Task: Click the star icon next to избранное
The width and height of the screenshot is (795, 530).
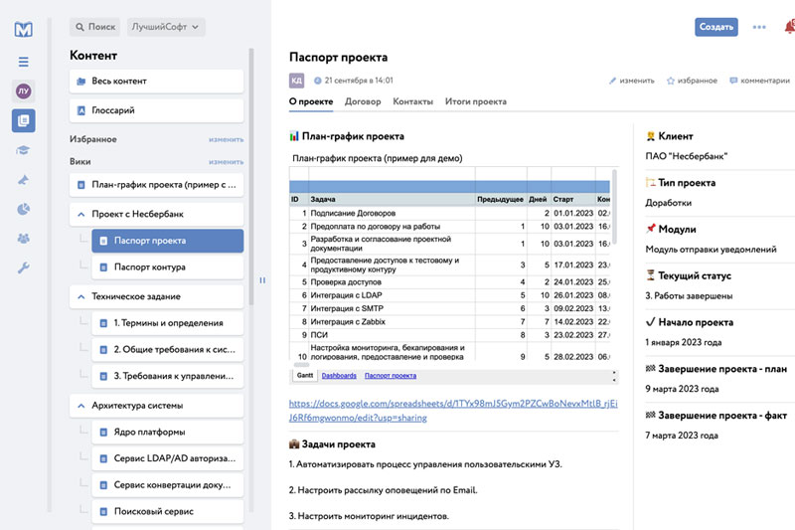Action: pos(670,81)
